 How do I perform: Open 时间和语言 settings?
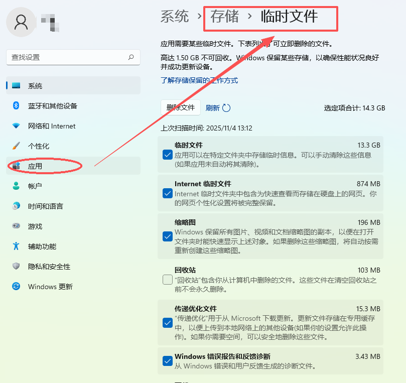point(73,206)
